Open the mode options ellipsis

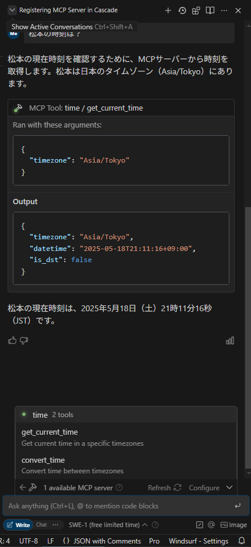tap(55, 525)
